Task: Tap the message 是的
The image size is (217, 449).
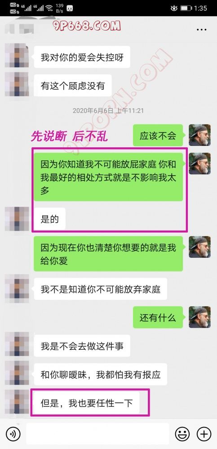Action: click(49, 219)
